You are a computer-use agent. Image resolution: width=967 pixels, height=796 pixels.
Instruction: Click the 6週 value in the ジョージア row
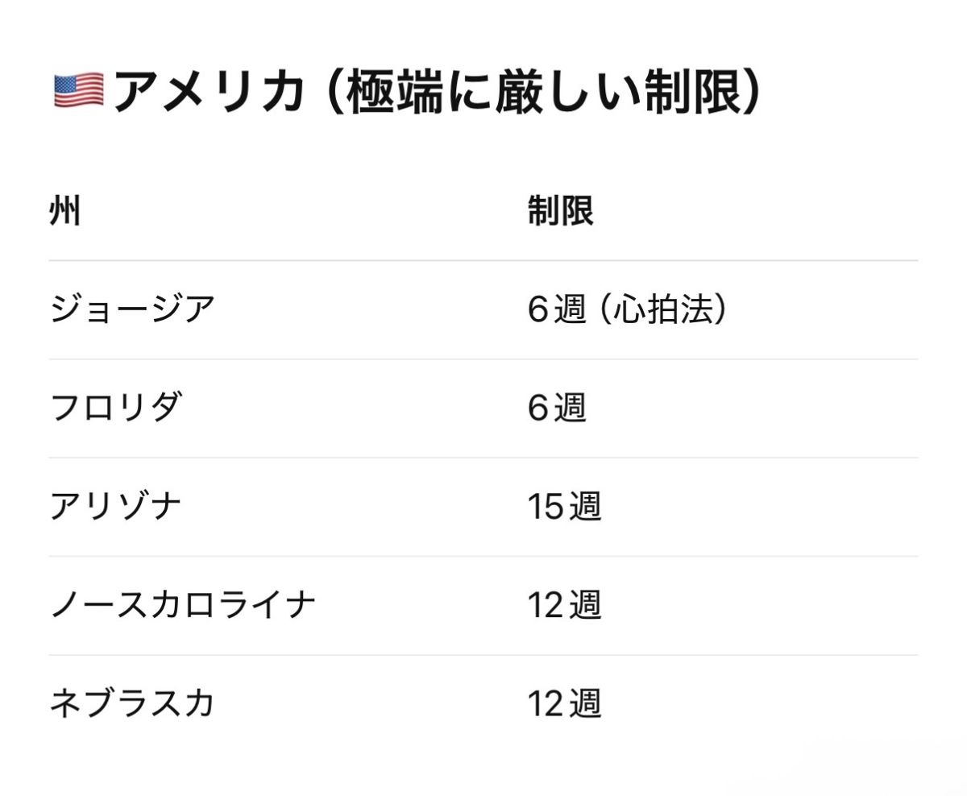pyautogui.click(x=557, y=310)
